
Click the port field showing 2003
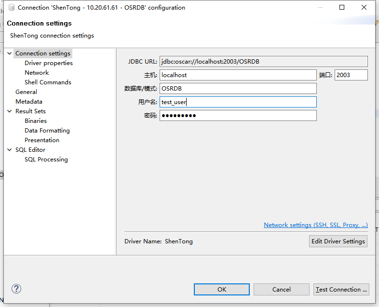click(351, 75)
